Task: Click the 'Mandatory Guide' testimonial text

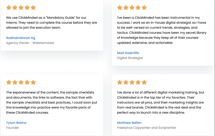Action: tap(51, 23)
